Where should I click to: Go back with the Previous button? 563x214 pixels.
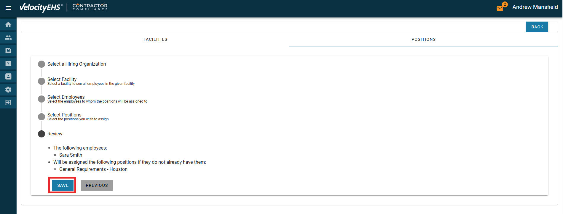[97, 185]
